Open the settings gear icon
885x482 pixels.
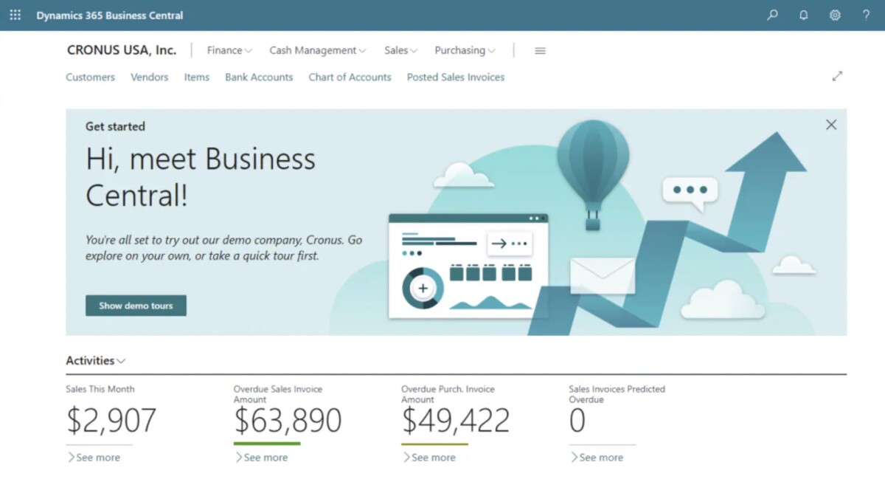click(835, 15)
